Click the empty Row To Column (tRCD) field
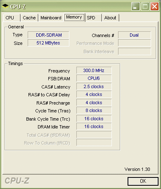This screenshot has width=161, height=189. (94, 142)
